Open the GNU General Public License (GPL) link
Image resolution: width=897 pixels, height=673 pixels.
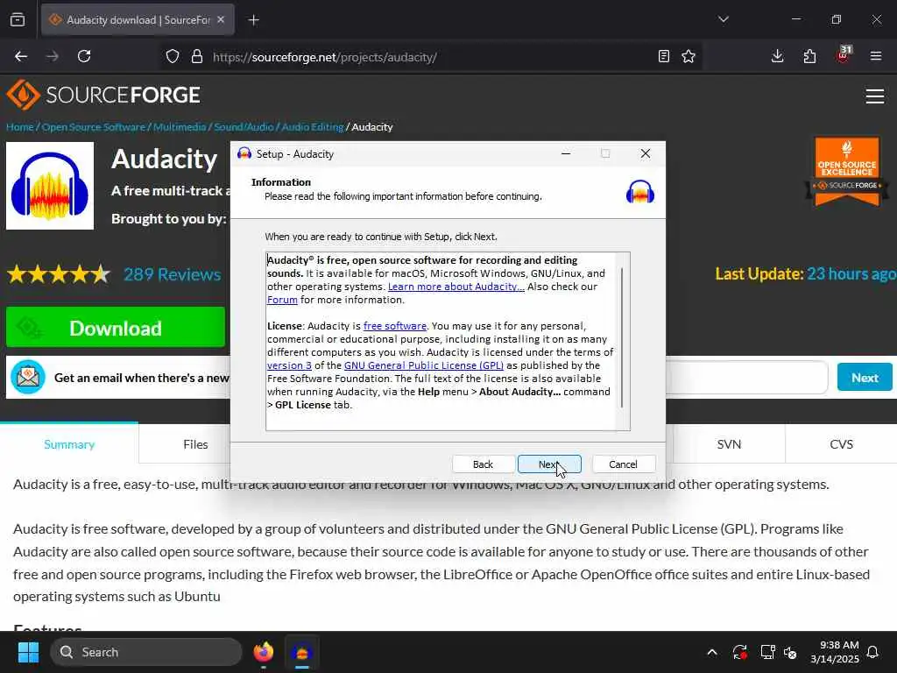coord(424,365)
